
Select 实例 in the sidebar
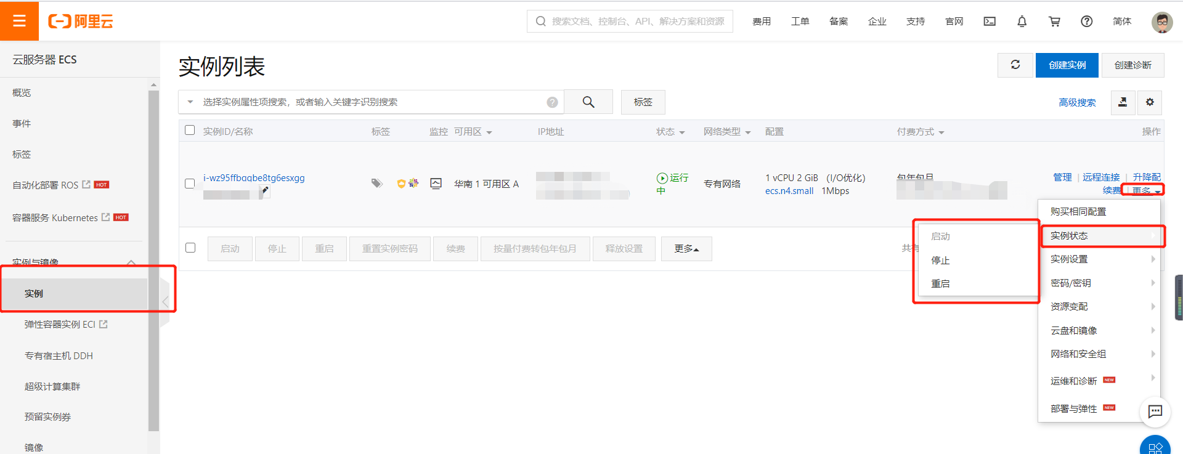point(74,294)
